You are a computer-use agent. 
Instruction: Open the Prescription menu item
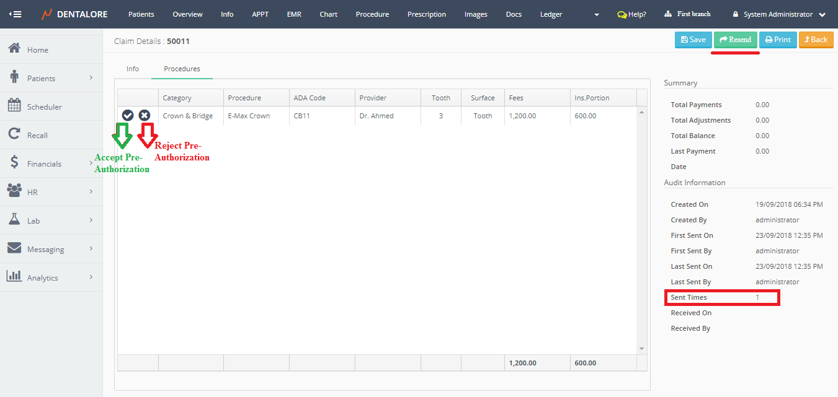click(426, 14)
